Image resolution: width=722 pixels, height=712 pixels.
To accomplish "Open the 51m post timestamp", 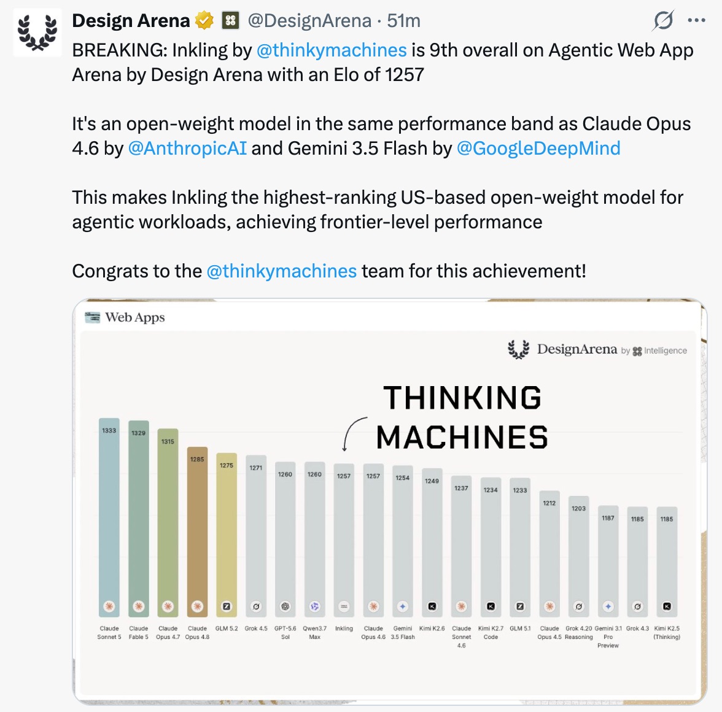I will point(404,21).
